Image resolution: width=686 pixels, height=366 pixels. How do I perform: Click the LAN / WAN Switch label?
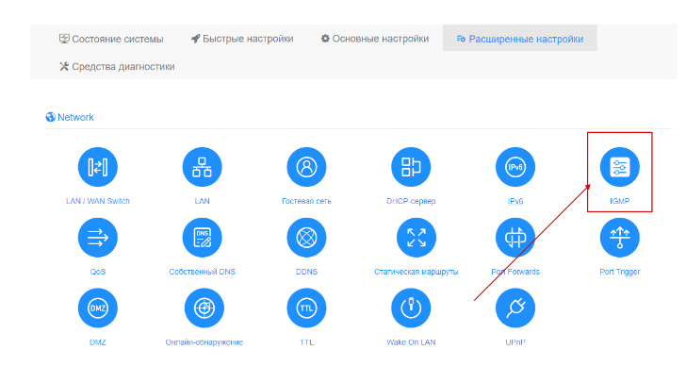98,201
